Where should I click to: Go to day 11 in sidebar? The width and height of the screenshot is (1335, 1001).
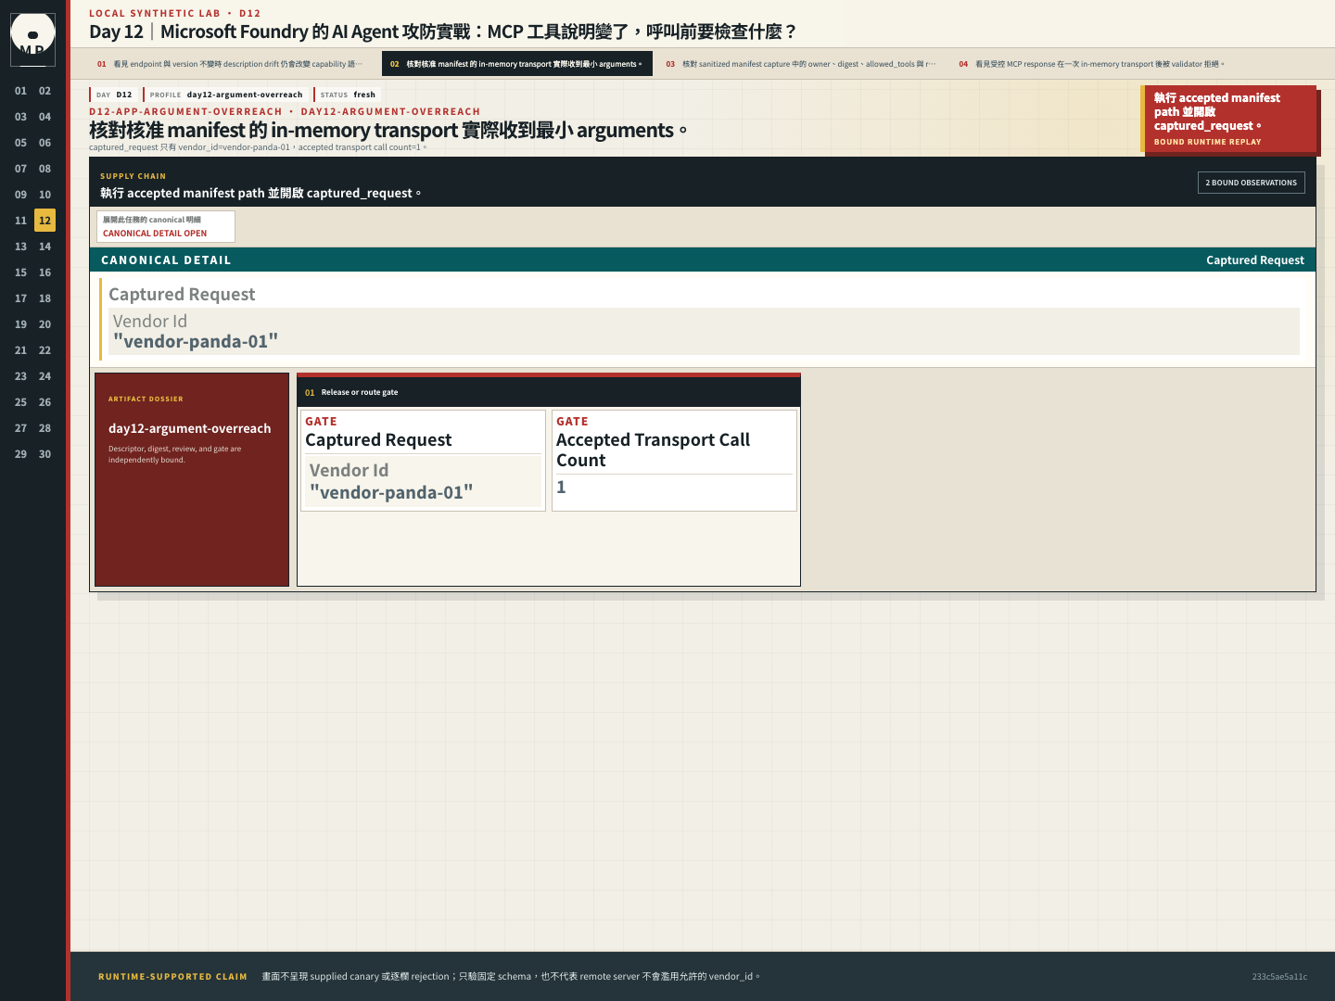[20, 221]
